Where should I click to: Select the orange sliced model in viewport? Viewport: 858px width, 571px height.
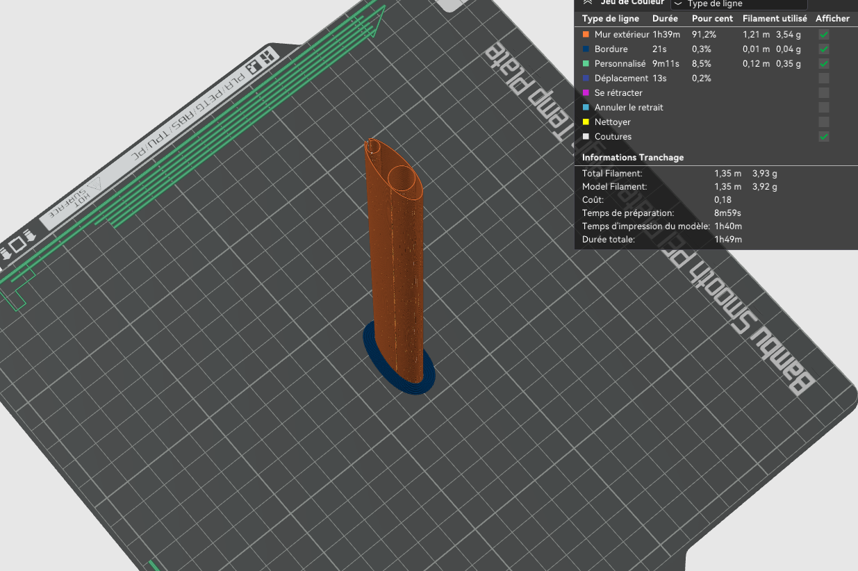[396, 264]
